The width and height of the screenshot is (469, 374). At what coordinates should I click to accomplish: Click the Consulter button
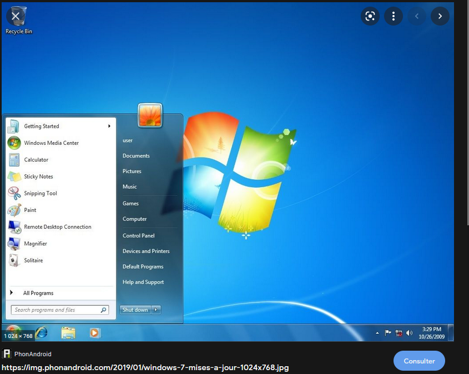click(x=419, y=361)
